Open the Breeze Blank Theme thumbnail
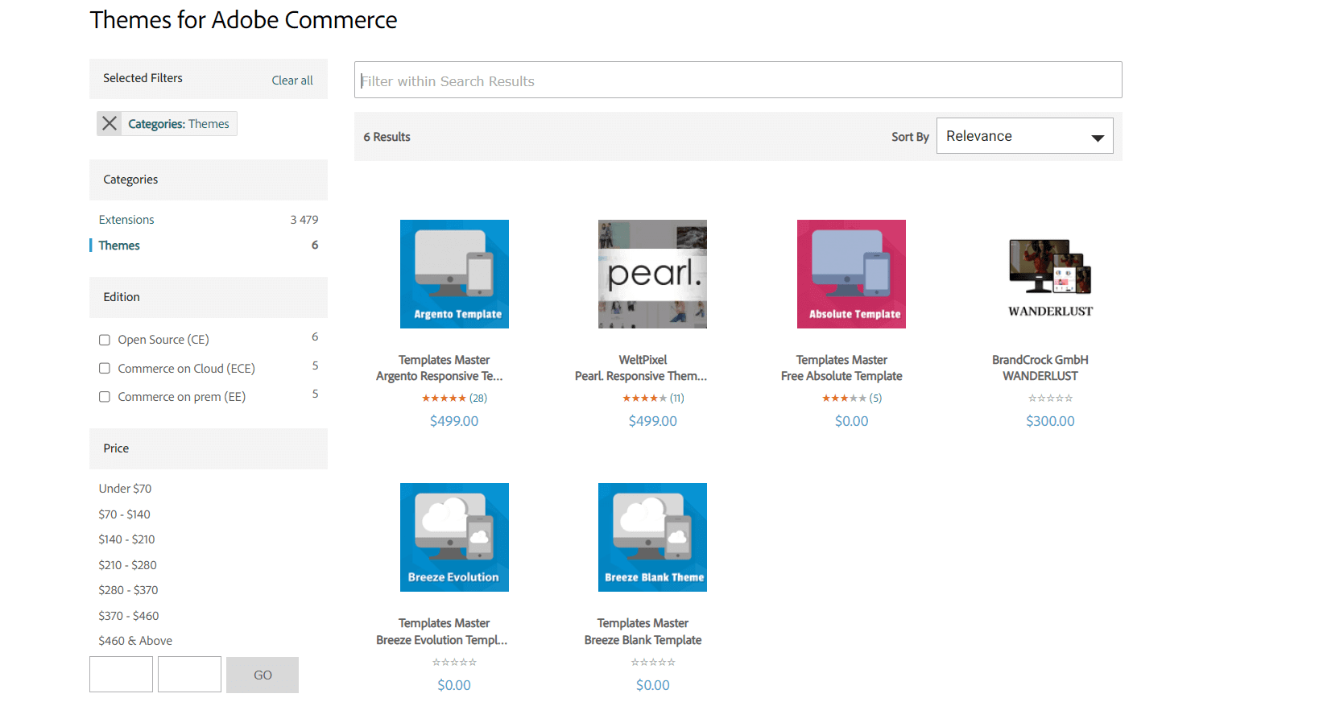 point(652,537)
